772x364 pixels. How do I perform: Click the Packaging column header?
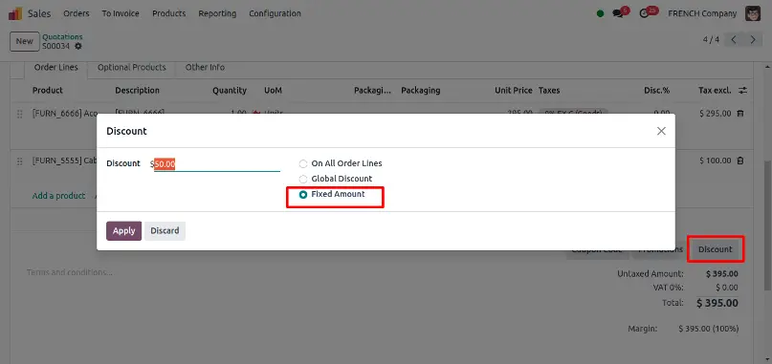click(x=421, y=91)
